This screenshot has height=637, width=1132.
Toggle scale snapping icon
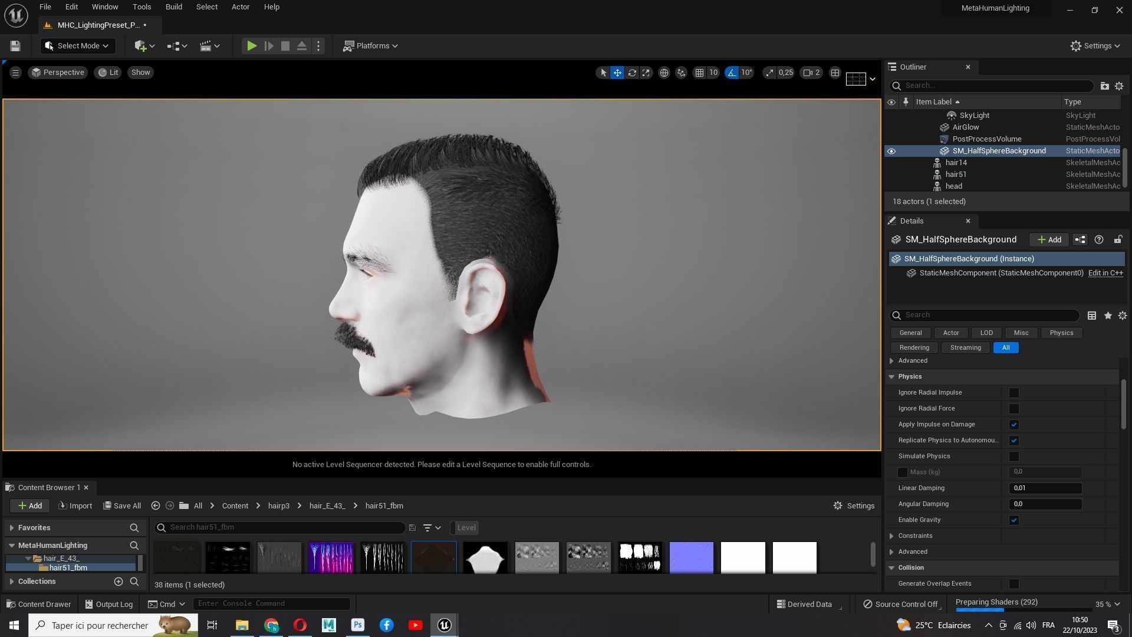pos(769,73)
